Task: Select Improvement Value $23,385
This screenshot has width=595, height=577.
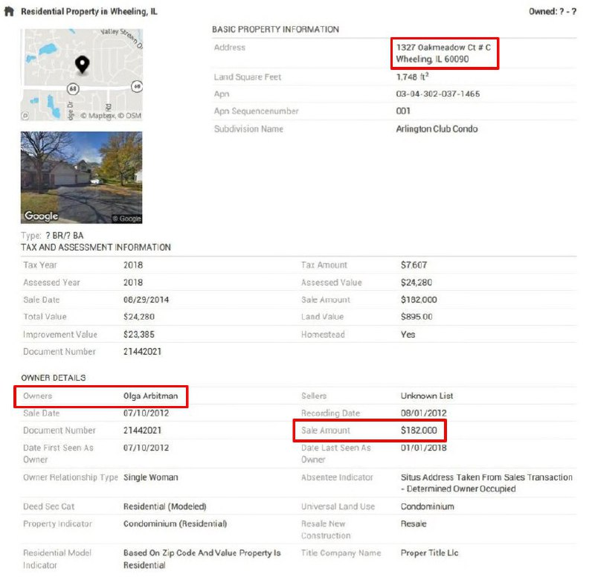Action: coord(139,335)
